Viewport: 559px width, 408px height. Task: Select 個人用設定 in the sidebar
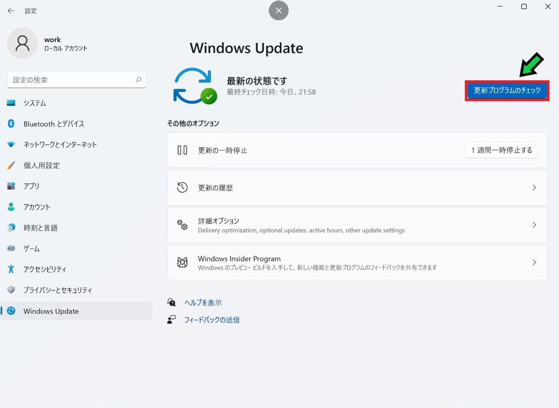(x=77, y=165)
